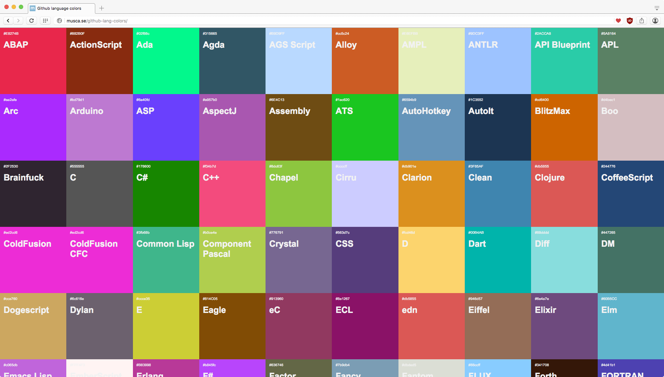664x377 pixels.
Task: Click the Dogescript tan tile
Action: pyautogui.click(x=33, y=326)
